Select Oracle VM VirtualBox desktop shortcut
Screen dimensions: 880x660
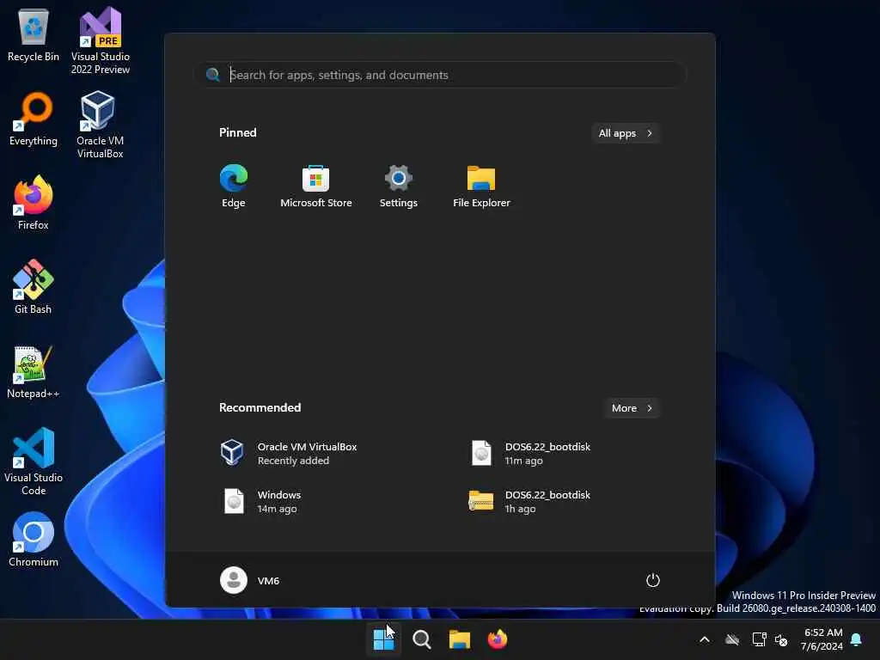(x=100, y=125)
